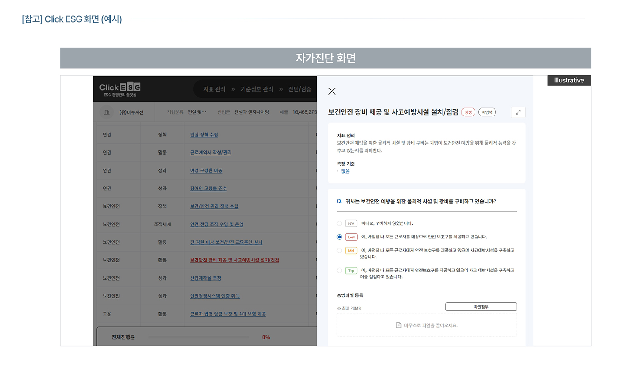
Task: Click the Top level badge
Action: point(351,271)
